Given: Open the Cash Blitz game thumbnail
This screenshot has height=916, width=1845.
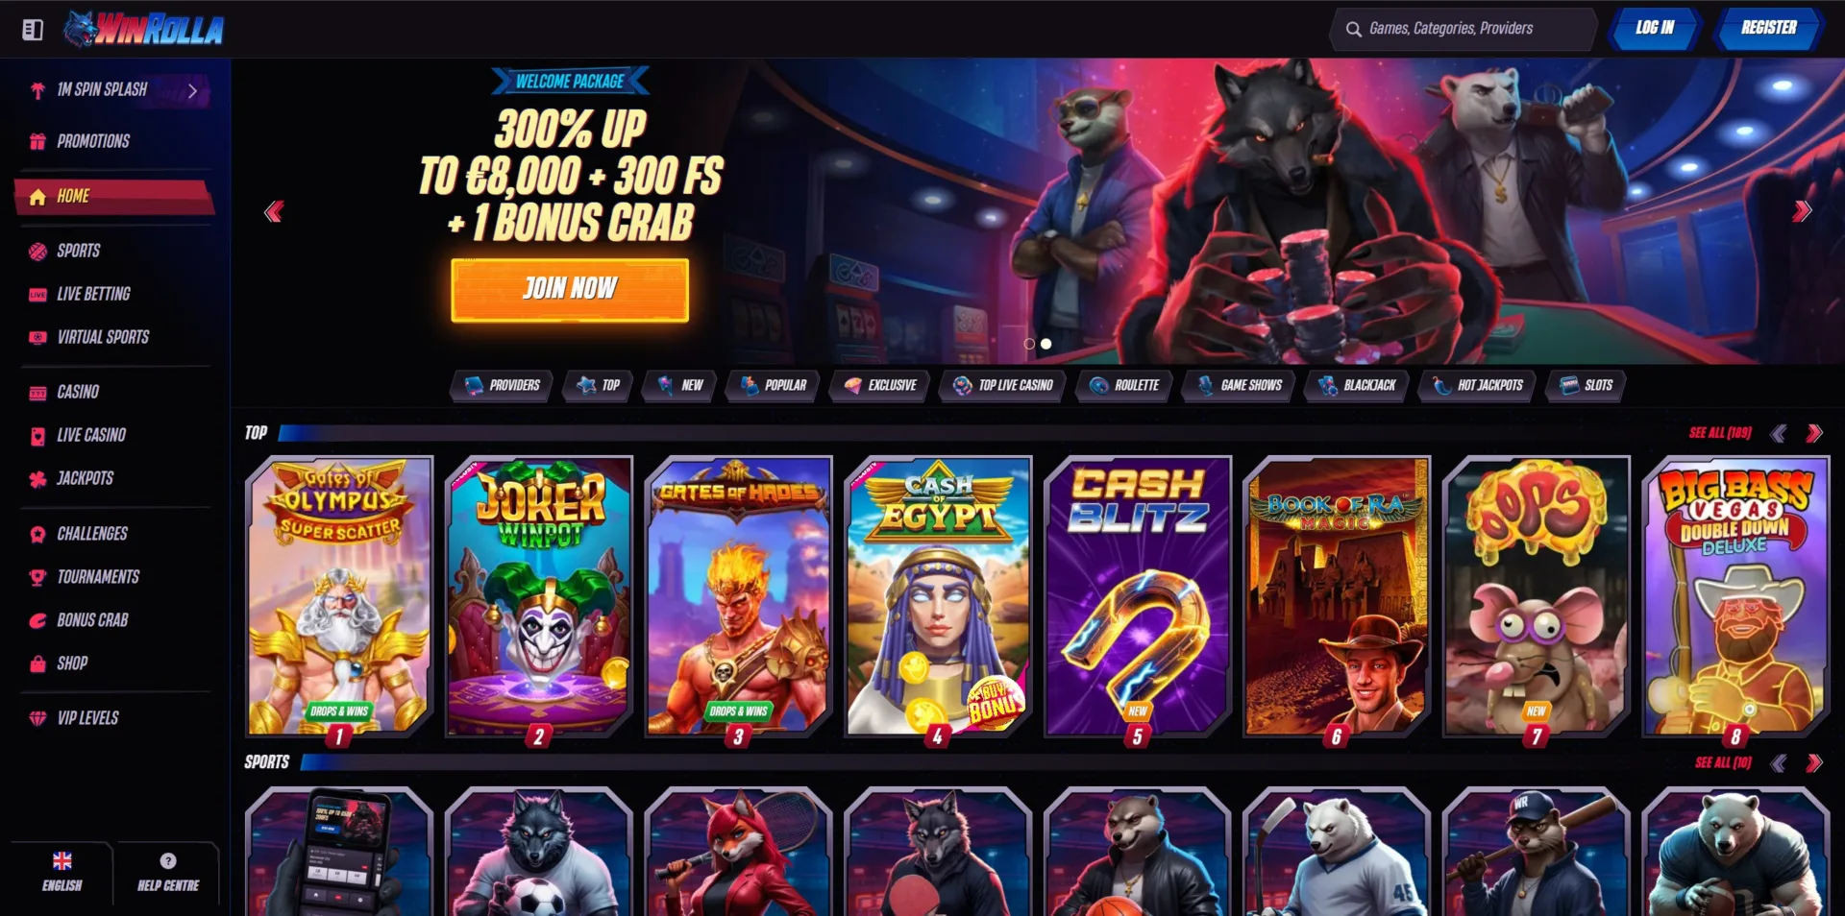Looking at the screenshot, I should (1138, 596).
